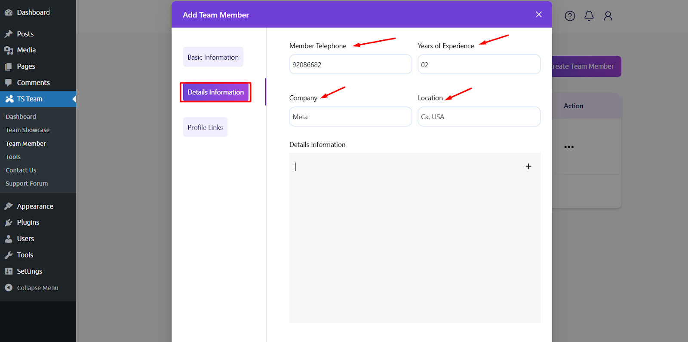The height and width of the screenshot is (342, 688).
Task: Open the three-dots action menu
Action: click(x=569, y=147)
